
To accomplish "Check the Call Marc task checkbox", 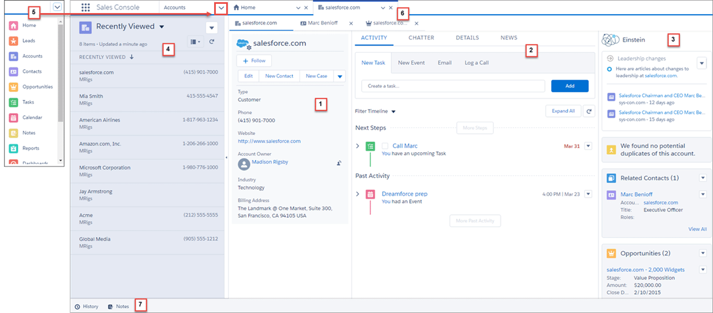I will [385, 146].
